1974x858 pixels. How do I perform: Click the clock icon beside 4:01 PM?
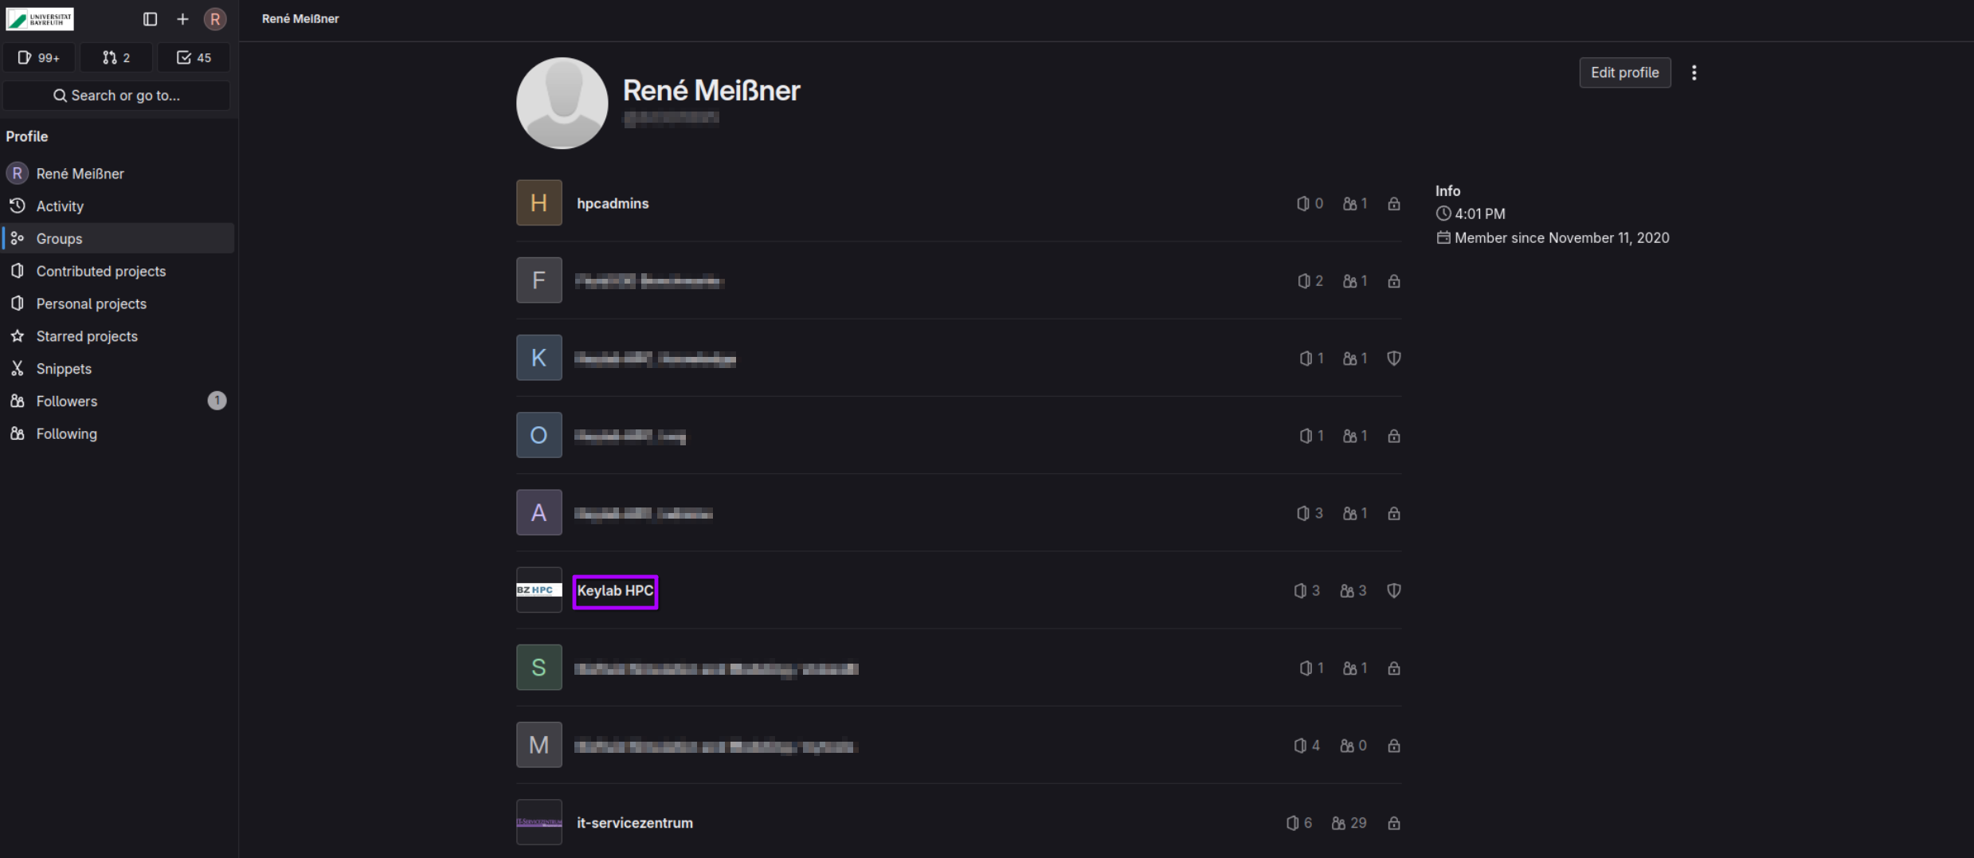coord(1443,214)
